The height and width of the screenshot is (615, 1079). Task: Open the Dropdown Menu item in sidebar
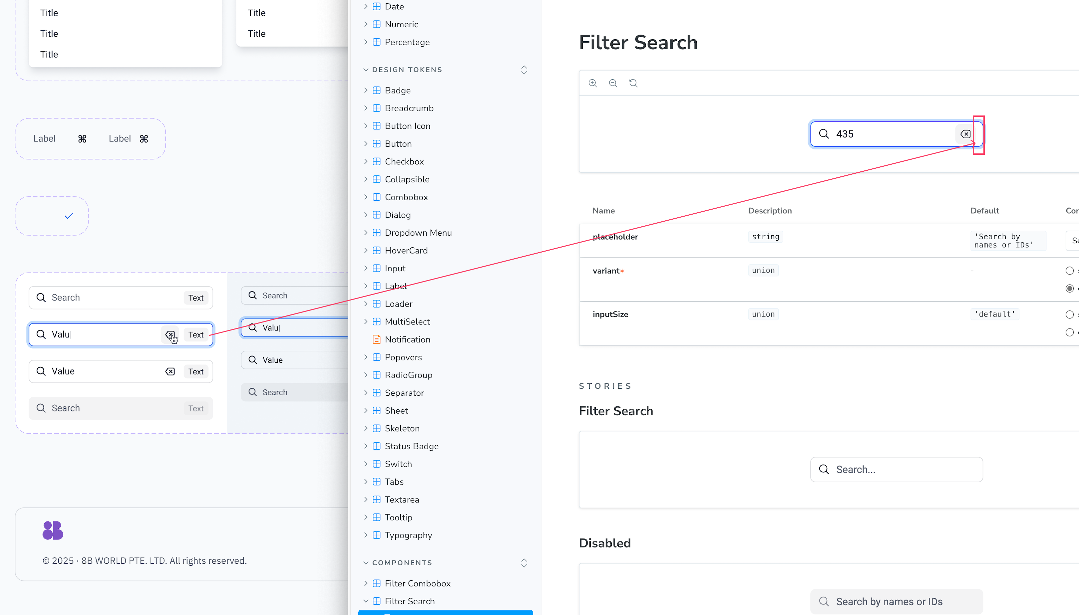(x=418, y=233)
